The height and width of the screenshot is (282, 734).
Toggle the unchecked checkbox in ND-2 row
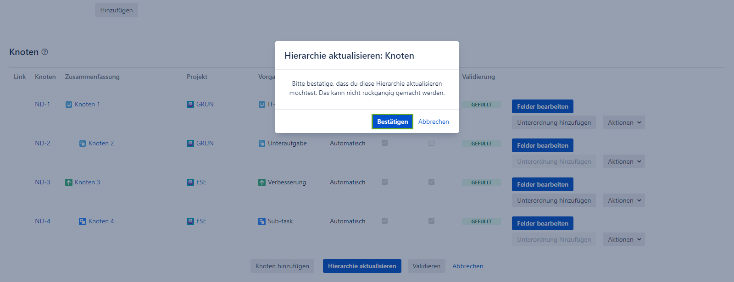(x=431, y=143)
